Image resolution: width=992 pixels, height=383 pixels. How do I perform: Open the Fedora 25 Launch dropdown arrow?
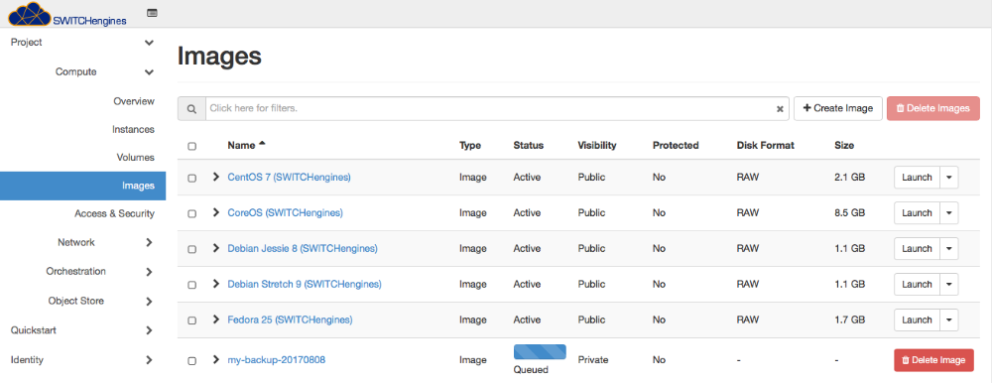(949, 319)
